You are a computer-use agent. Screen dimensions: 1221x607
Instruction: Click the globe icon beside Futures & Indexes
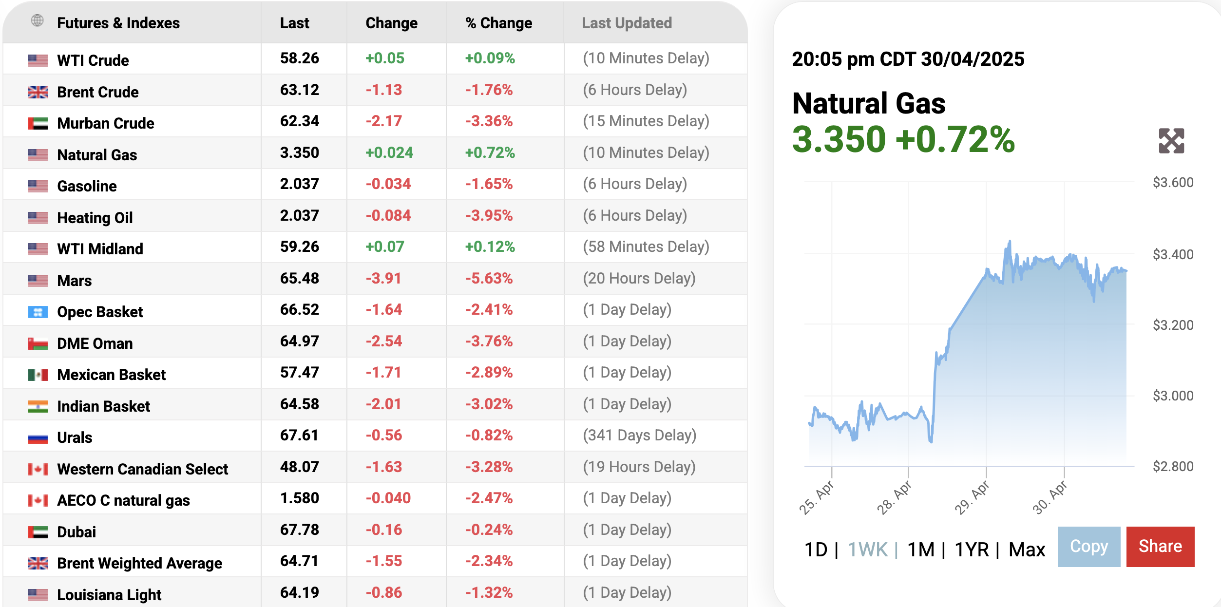(x=38, y=20)
